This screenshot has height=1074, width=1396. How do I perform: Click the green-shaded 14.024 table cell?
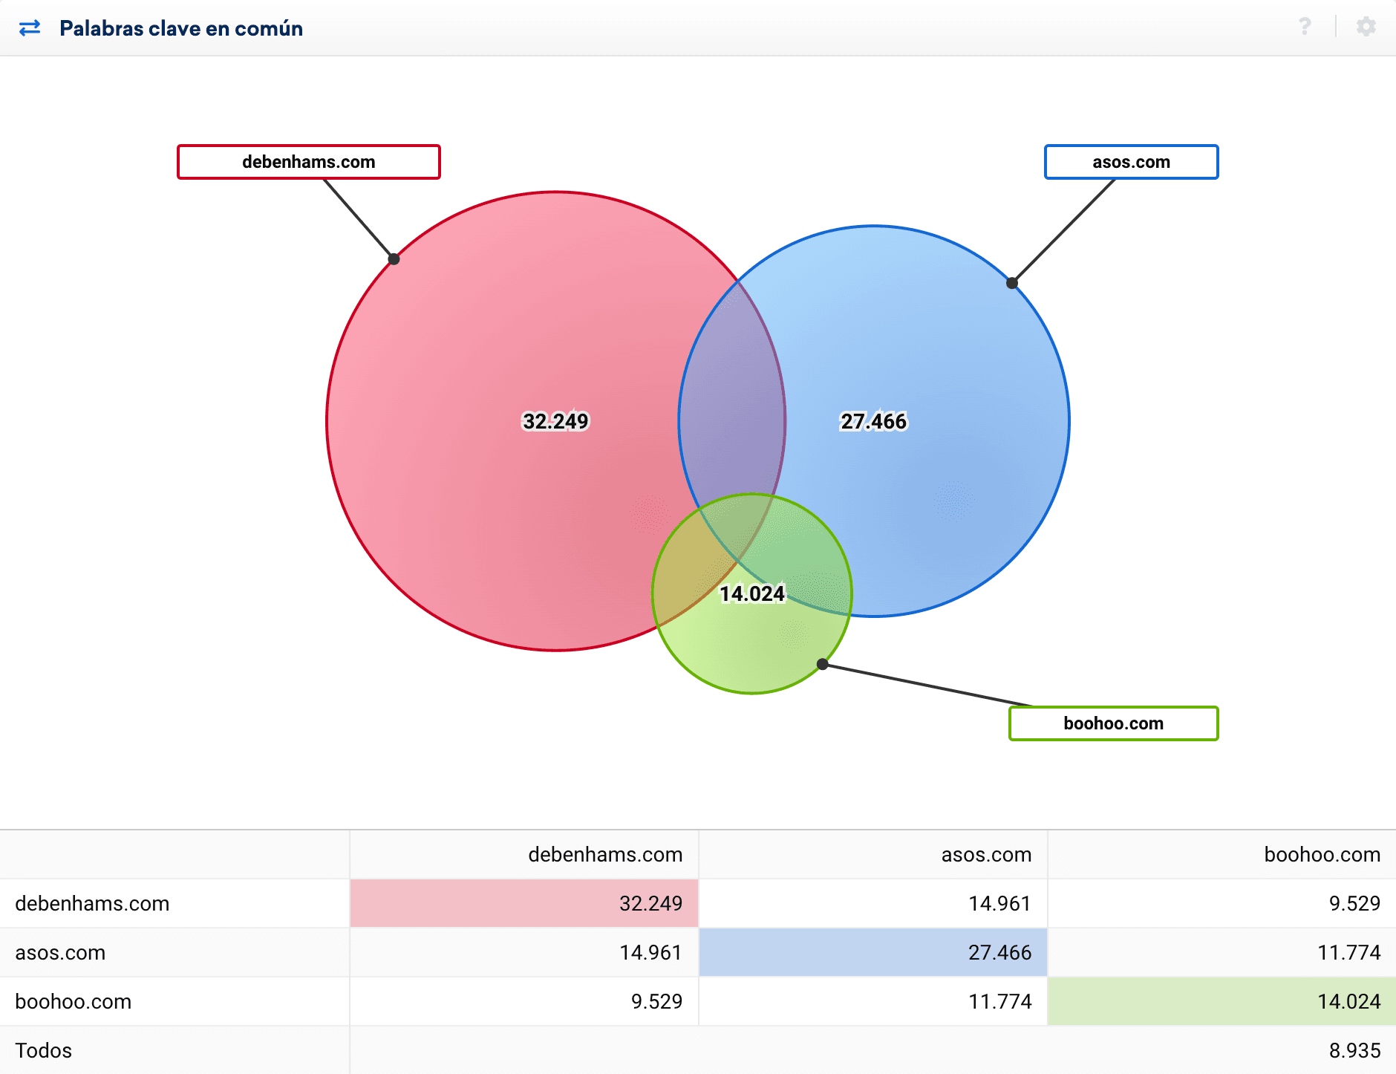click(x=1221, y=1001)
